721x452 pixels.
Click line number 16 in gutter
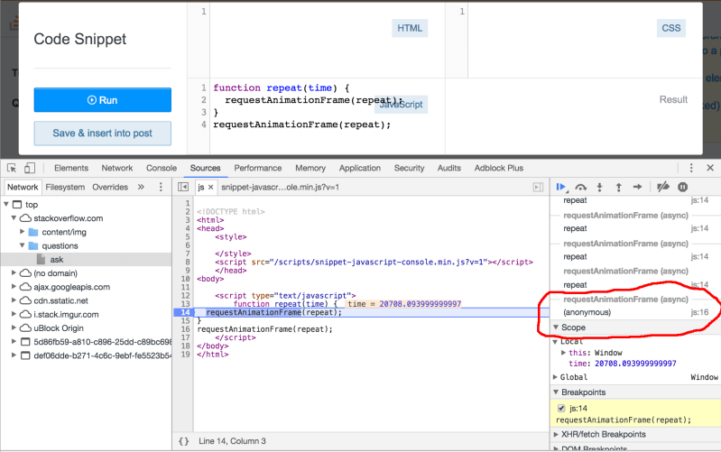pyautogui.click(x=185, y=329)
